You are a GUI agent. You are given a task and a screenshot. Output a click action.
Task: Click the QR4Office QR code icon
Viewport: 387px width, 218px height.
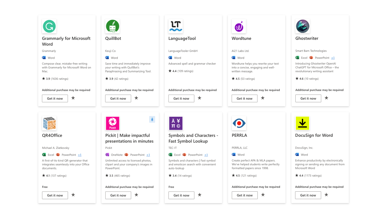point(49,123)
